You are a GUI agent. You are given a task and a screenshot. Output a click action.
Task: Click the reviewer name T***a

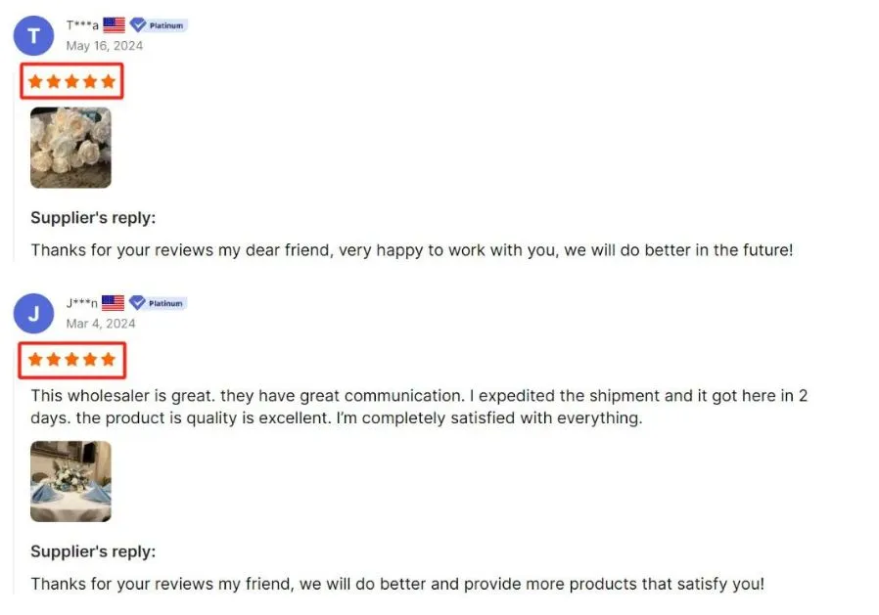(x=82, y=25)
